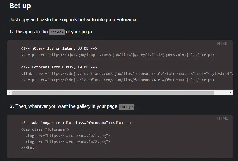
Task: Click the img line with 1.jpg
Action: click(68, 135)
